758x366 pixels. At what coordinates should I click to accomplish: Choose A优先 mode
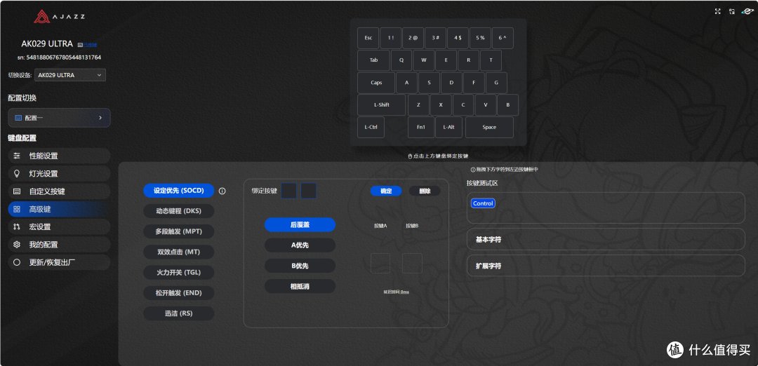point(300,245)
